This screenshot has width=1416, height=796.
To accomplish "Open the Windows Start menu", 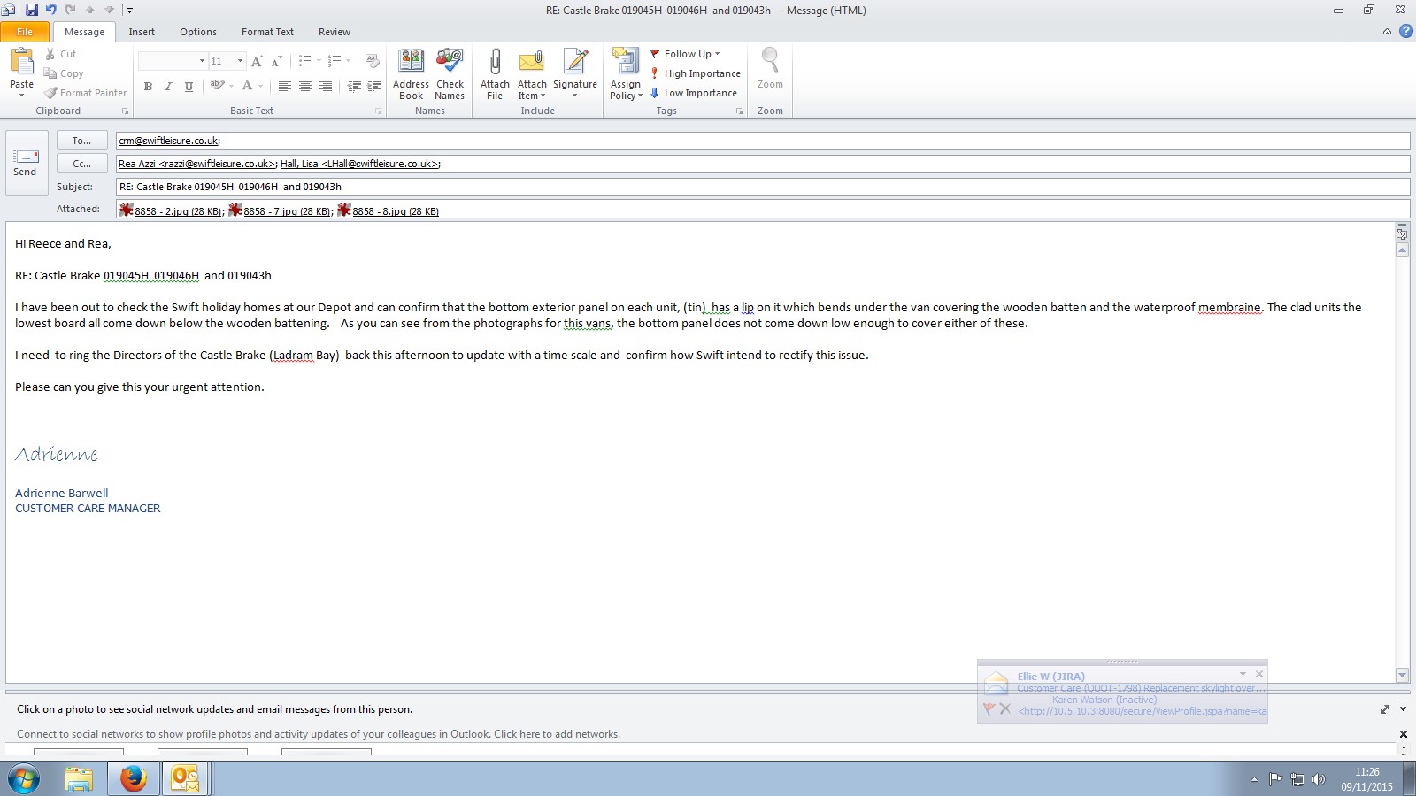I will point(24,779).
